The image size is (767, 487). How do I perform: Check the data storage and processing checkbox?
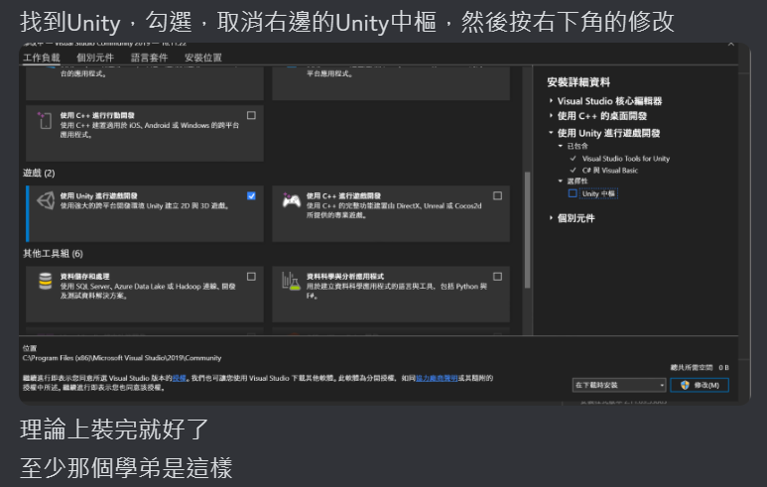pos(251,277)
